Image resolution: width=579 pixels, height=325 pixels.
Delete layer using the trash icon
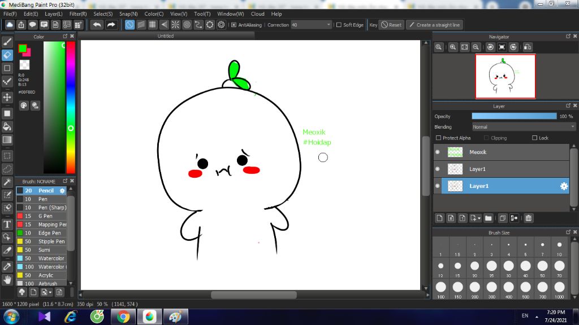[x=529, y=218]
